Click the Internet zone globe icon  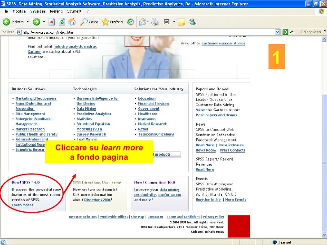pos(274,242)
